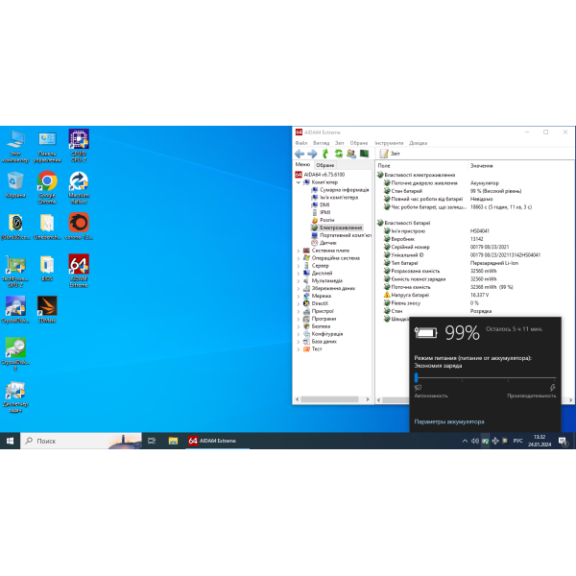Image resolution: width=576 pixels, height=576 pixels.
Task: Adjust the power mode slider in battery flyout
Action: (x=417, y=377)
